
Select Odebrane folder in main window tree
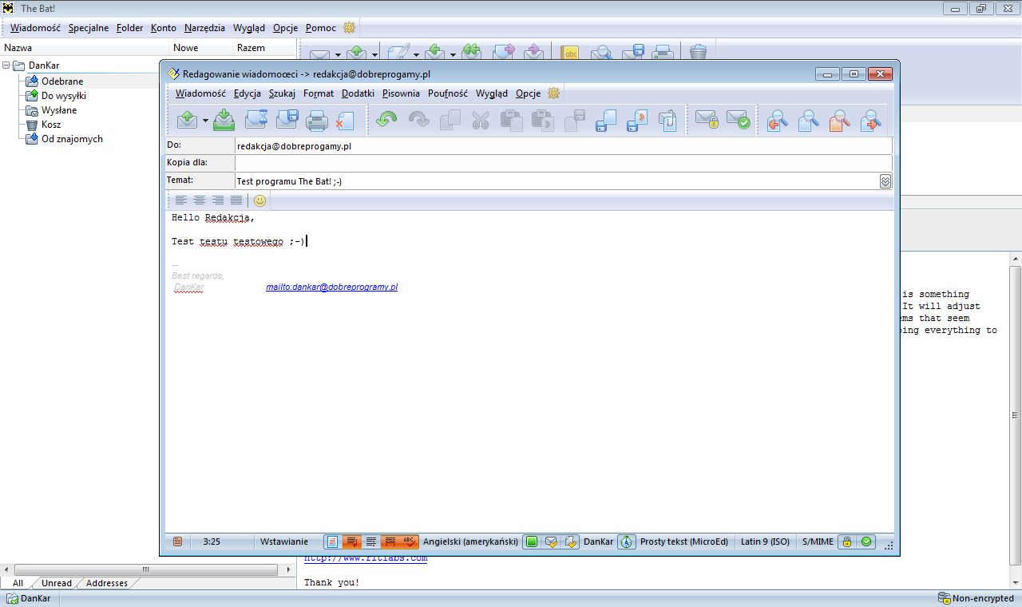[62, 81]
